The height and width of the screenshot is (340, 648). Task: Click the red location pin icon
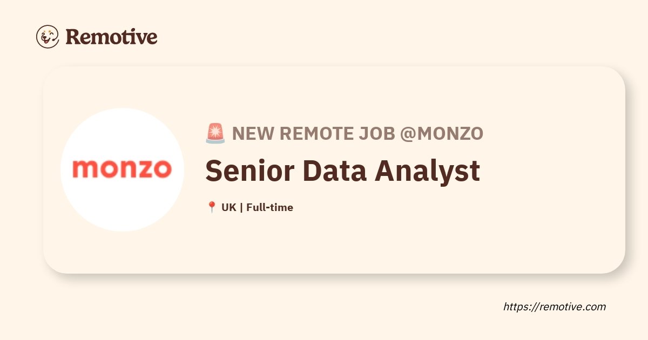tap(212, 207)
